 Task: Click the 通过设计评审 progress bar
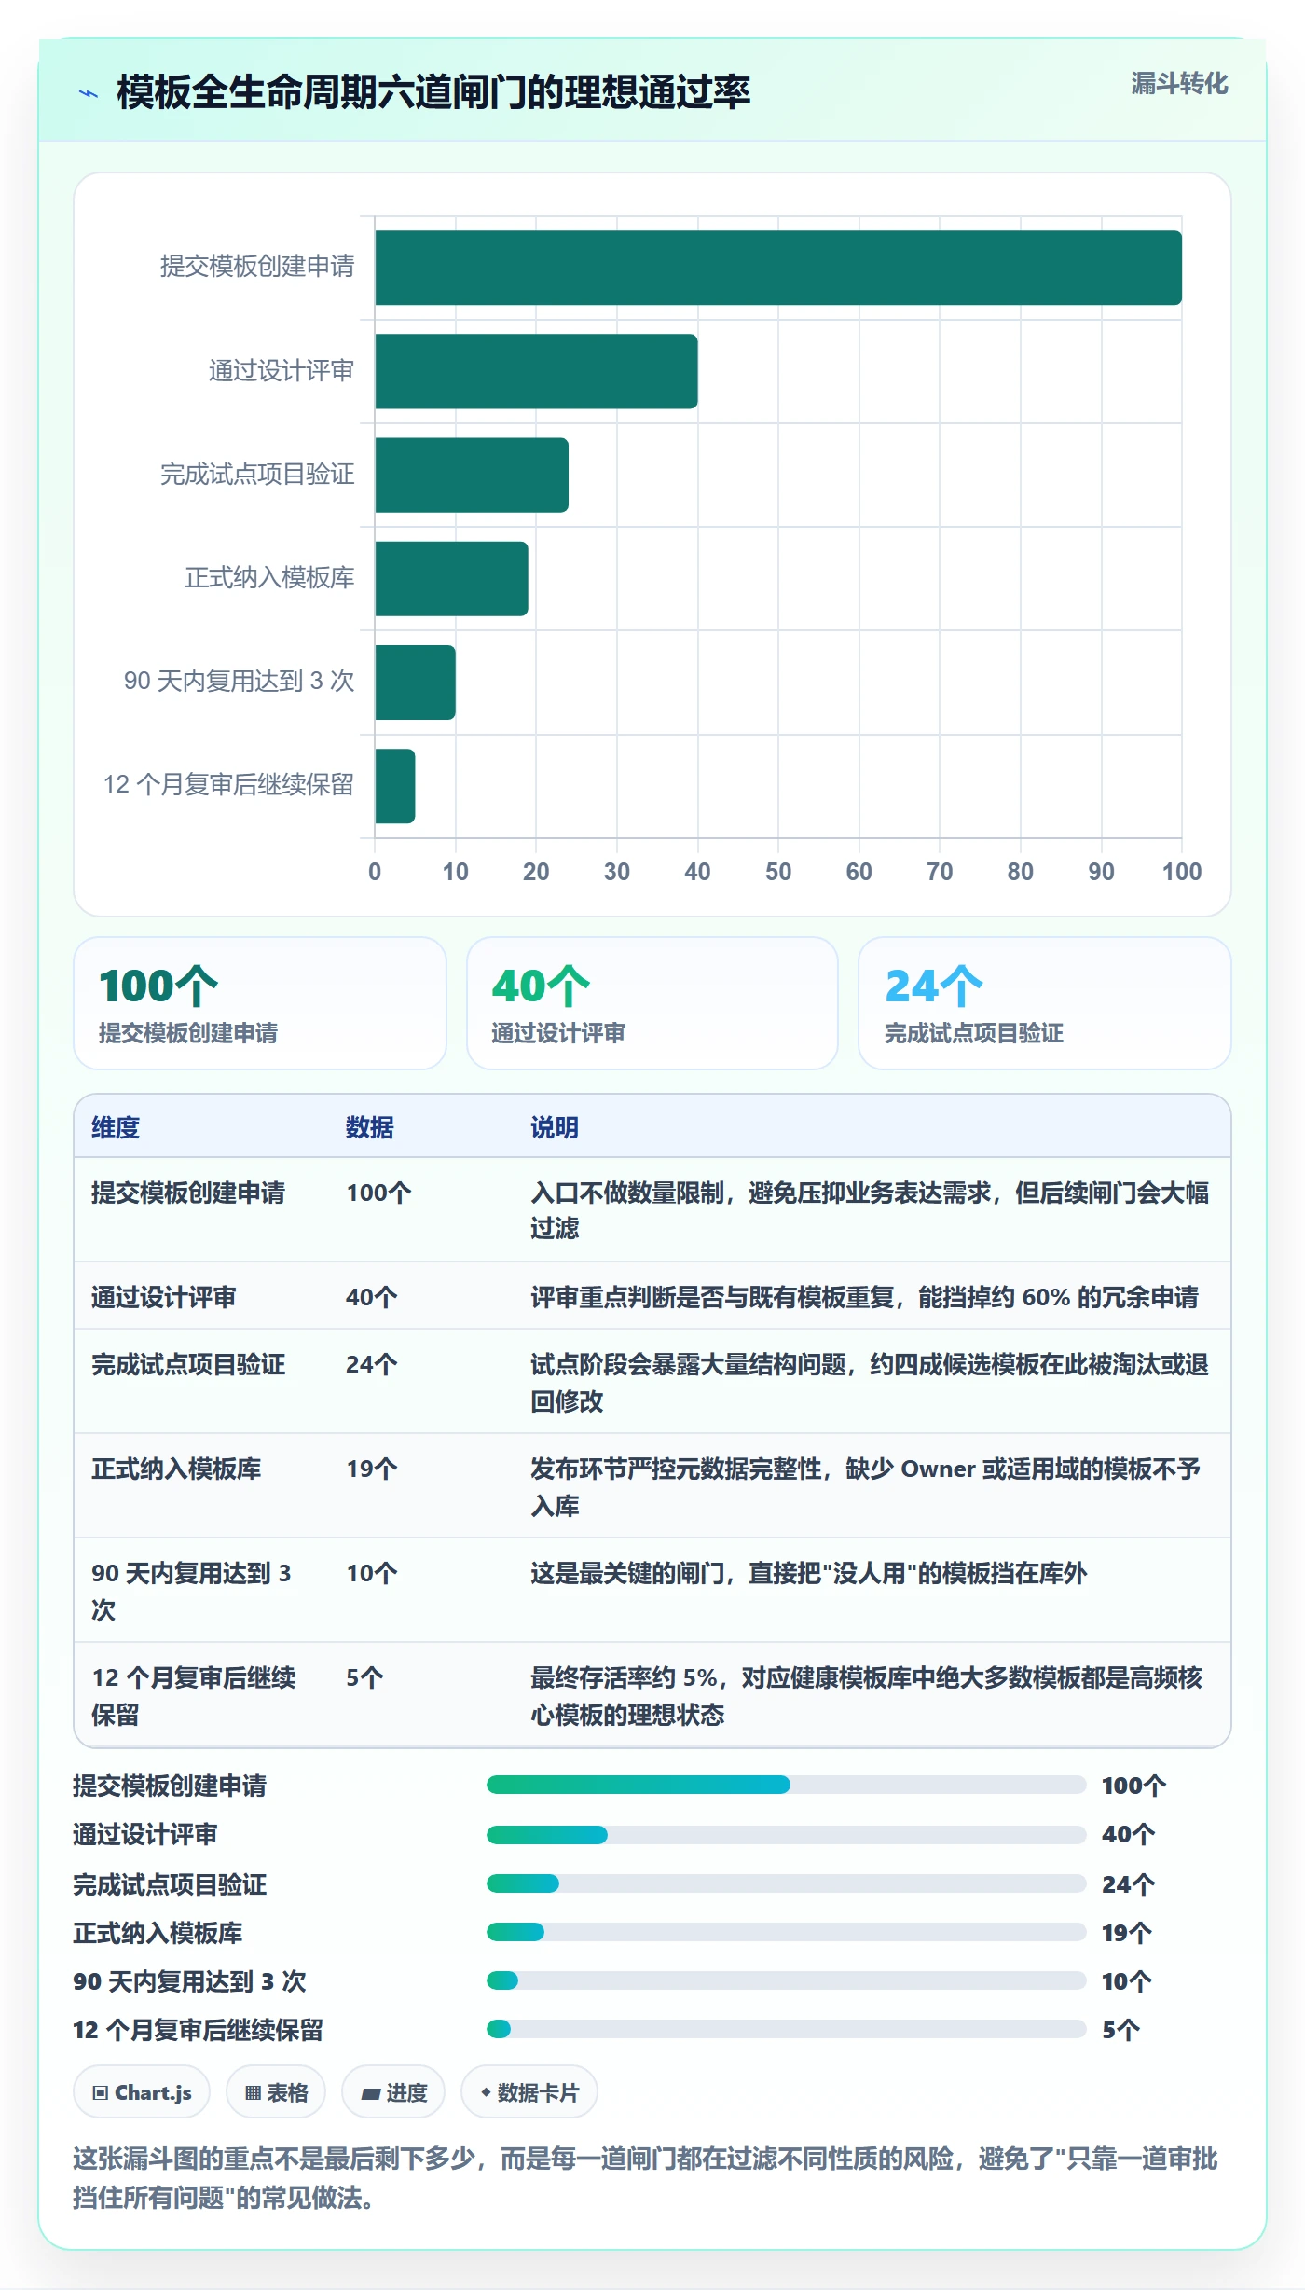786,1834
